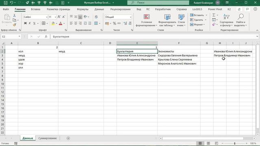Click the Insert Function fx icon
The height and width of the screenshot is (146, 260).
(x=46, y=36)
